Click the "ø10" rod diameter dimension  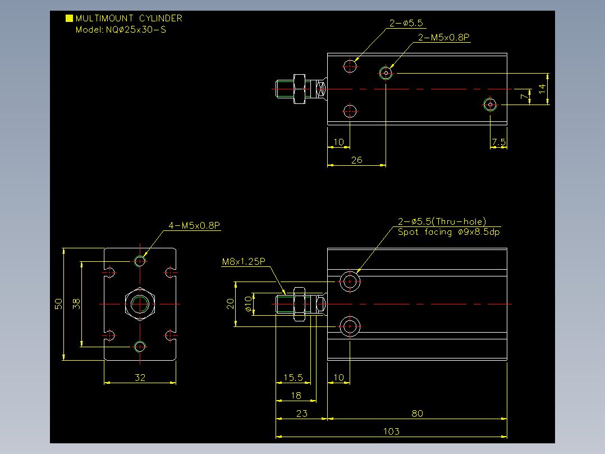(x=248, y=304)
